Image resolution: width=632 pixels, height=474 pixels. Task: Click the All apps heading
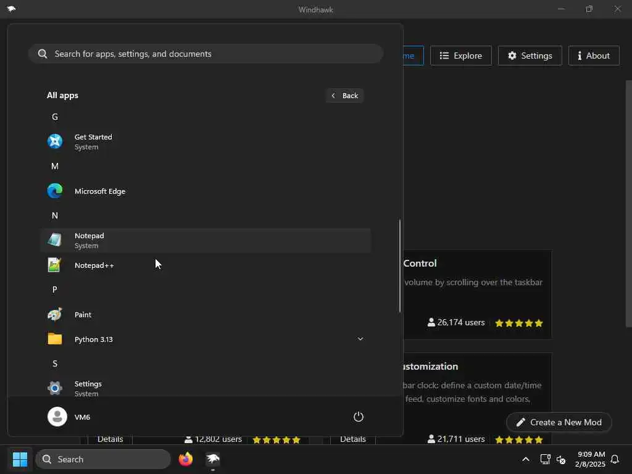point(62,96)
